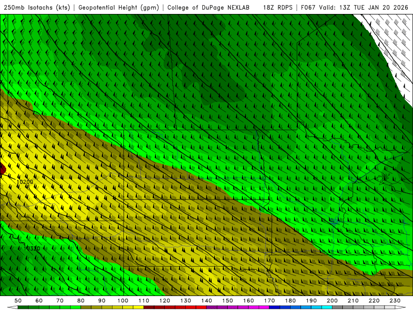Click the '100' legend value

pos(123,301)
